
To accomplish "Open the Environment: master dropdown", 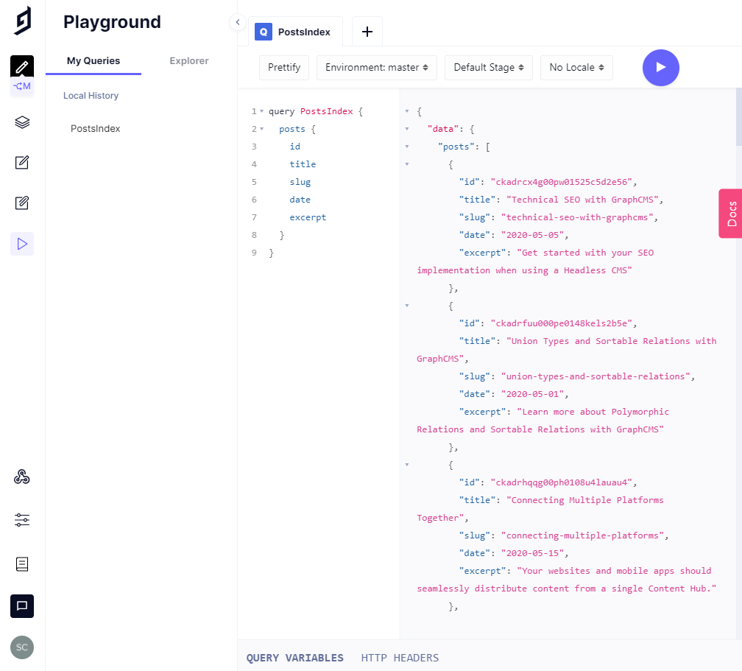I will [376, 67].
